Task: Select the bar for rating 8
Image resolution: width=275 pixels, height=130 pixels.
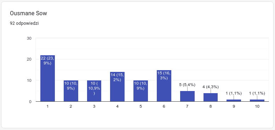Action: 211,97
